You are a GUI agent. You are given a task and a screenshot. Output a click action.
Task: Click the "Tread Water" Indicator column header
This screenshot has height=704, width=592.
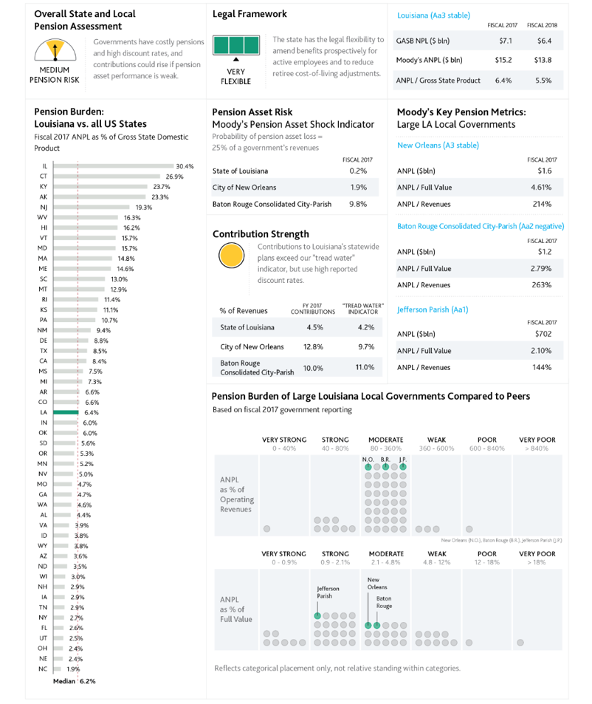(x=362, y=309)
